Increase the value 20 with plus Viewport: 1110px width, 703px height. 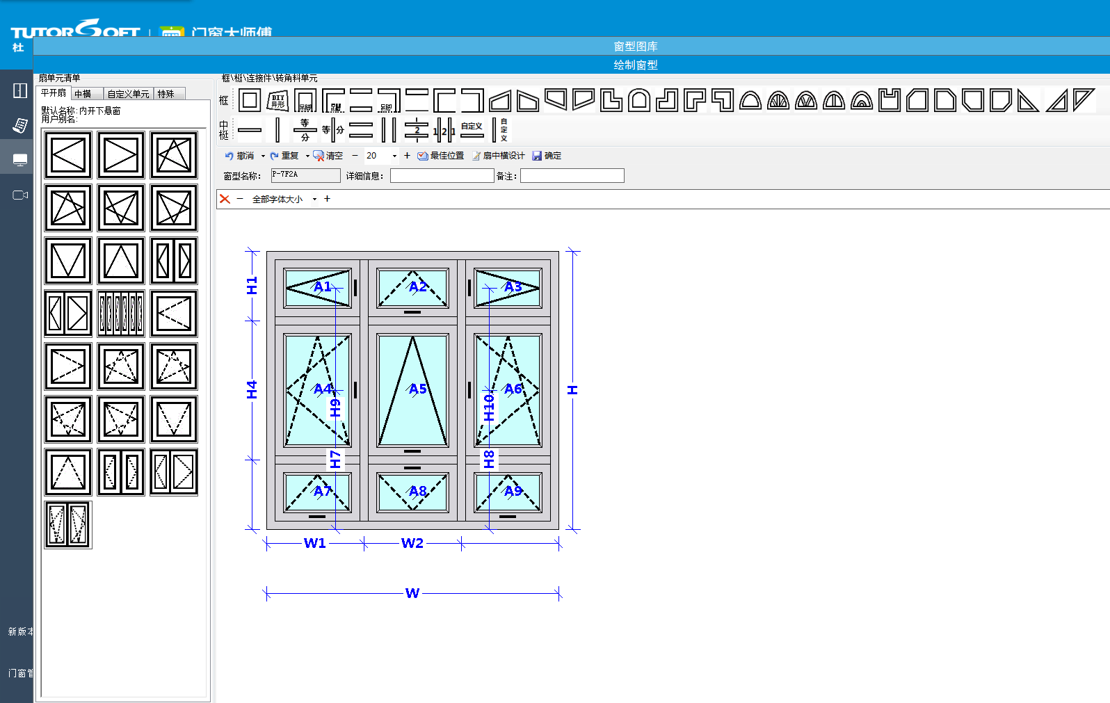click(407, 156)
